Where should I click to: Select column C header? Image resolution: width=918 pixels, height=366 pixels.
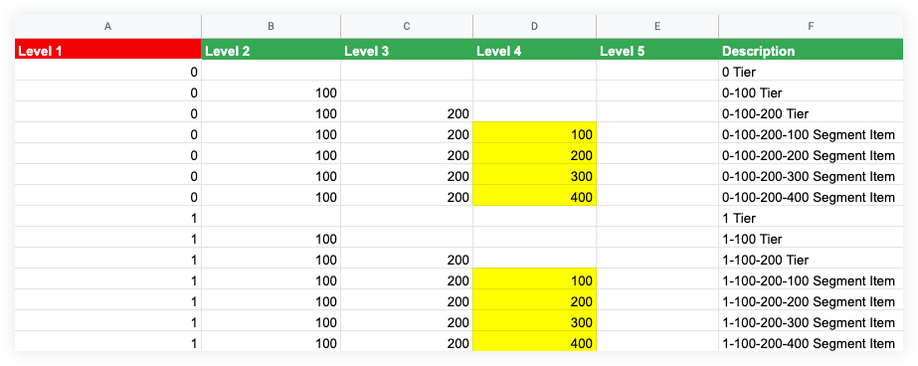point(407,26)
